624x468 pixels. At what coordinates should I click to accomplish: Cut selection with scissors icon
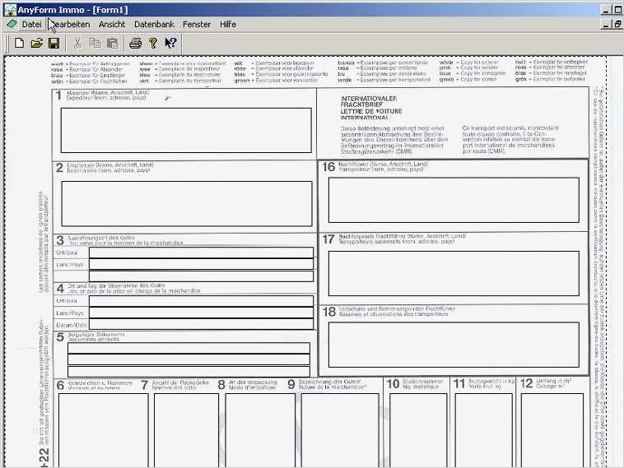(x=77, y=43)
